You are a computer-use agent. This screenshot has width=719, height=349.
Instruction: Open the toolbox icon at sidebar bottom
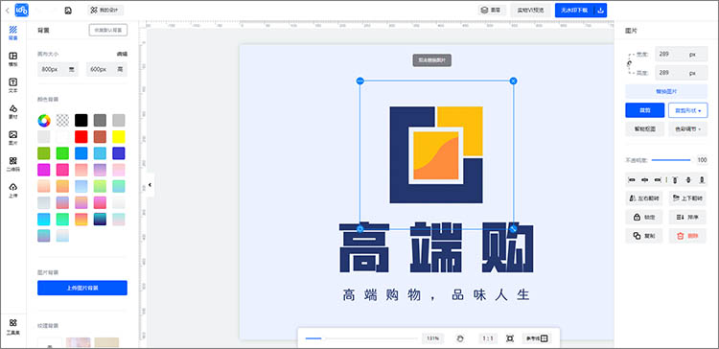[x=12, y=326]
